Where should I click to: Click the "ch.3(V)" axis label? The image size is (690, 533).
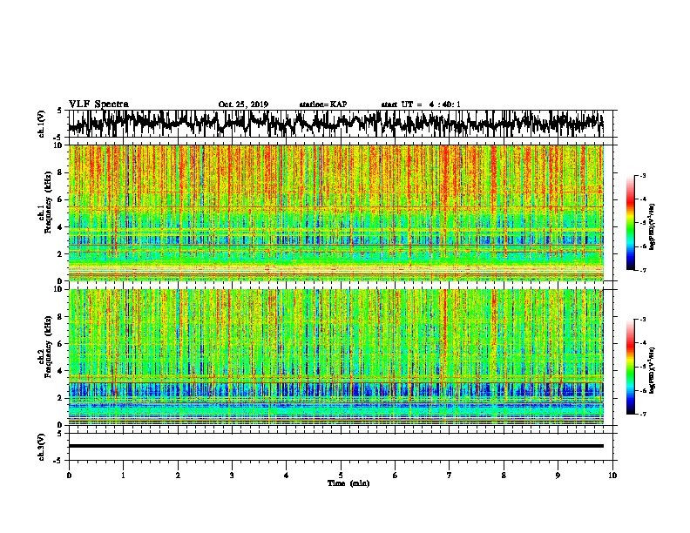pyautogui.click(x=42, y=447)
